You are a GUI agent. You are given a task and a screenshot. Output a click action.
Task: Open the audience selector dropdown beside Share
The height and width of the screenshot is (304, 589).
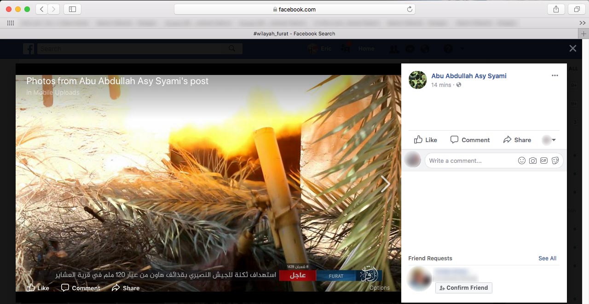(549, 140)
